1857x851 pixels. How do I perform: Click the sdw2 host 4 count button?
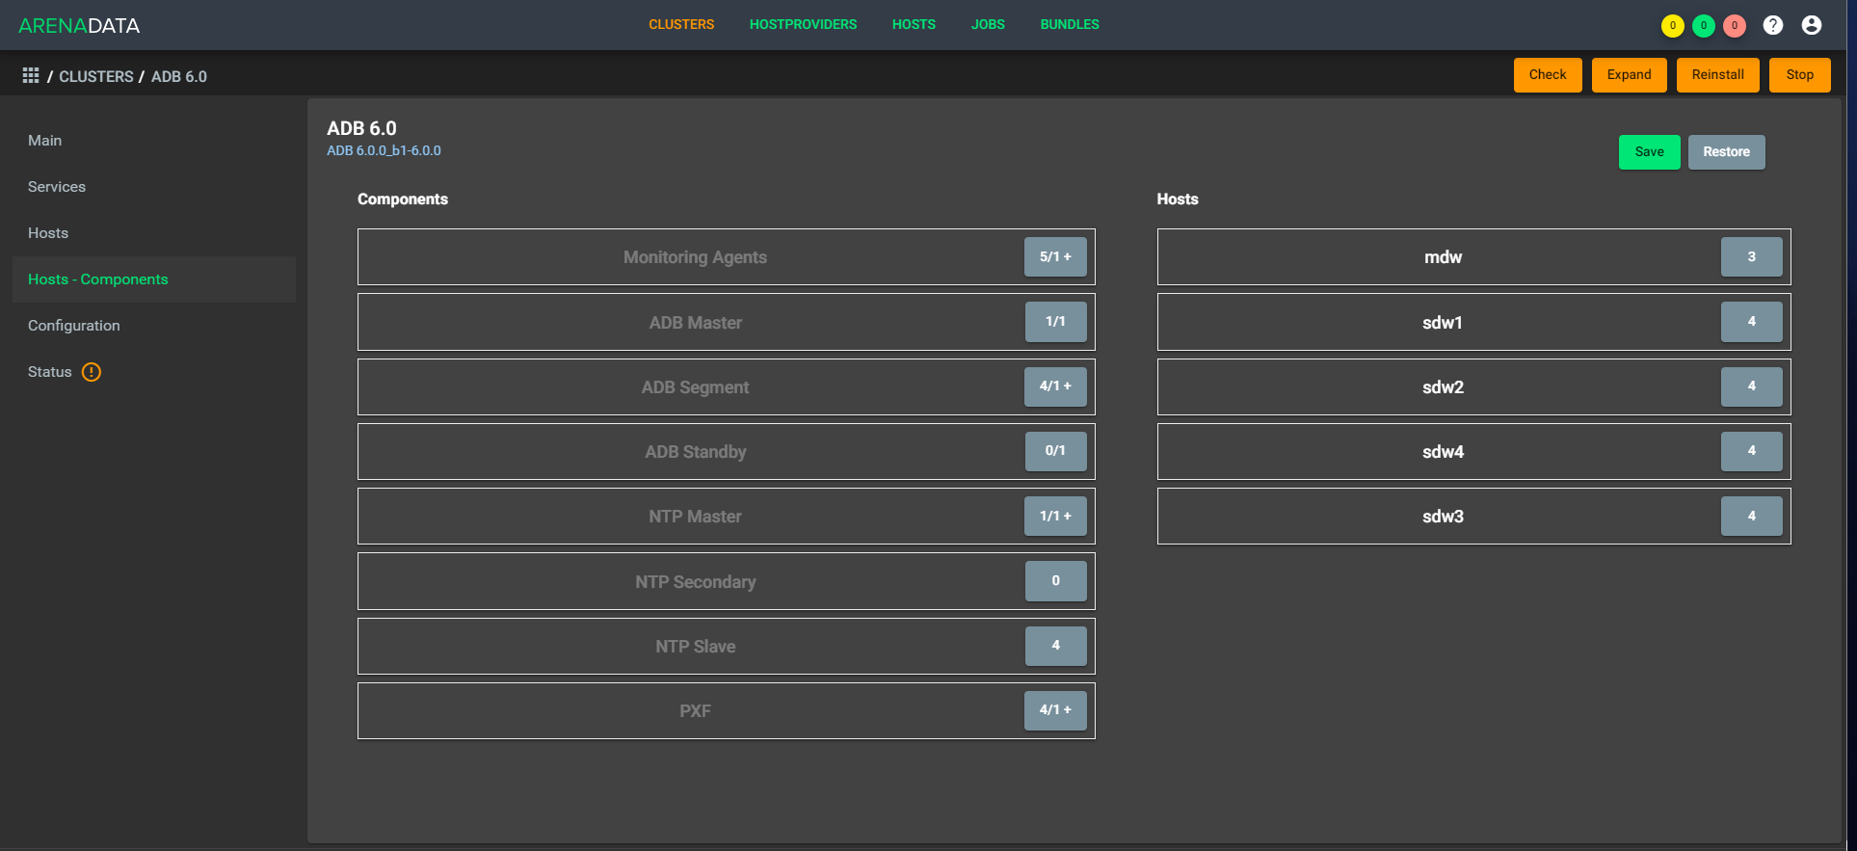click(x=1752, y=386)
